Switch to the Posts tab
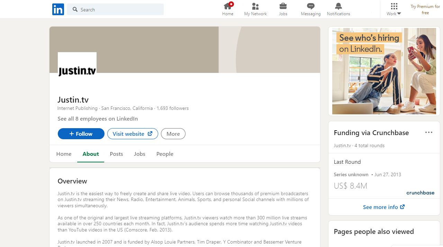Screen dimensions: 443x247 coord(116,154)
